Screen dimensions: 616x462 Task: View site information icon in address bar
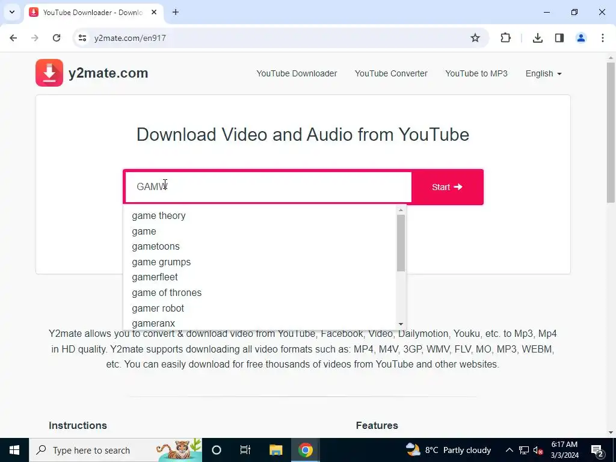click(82, 38)
